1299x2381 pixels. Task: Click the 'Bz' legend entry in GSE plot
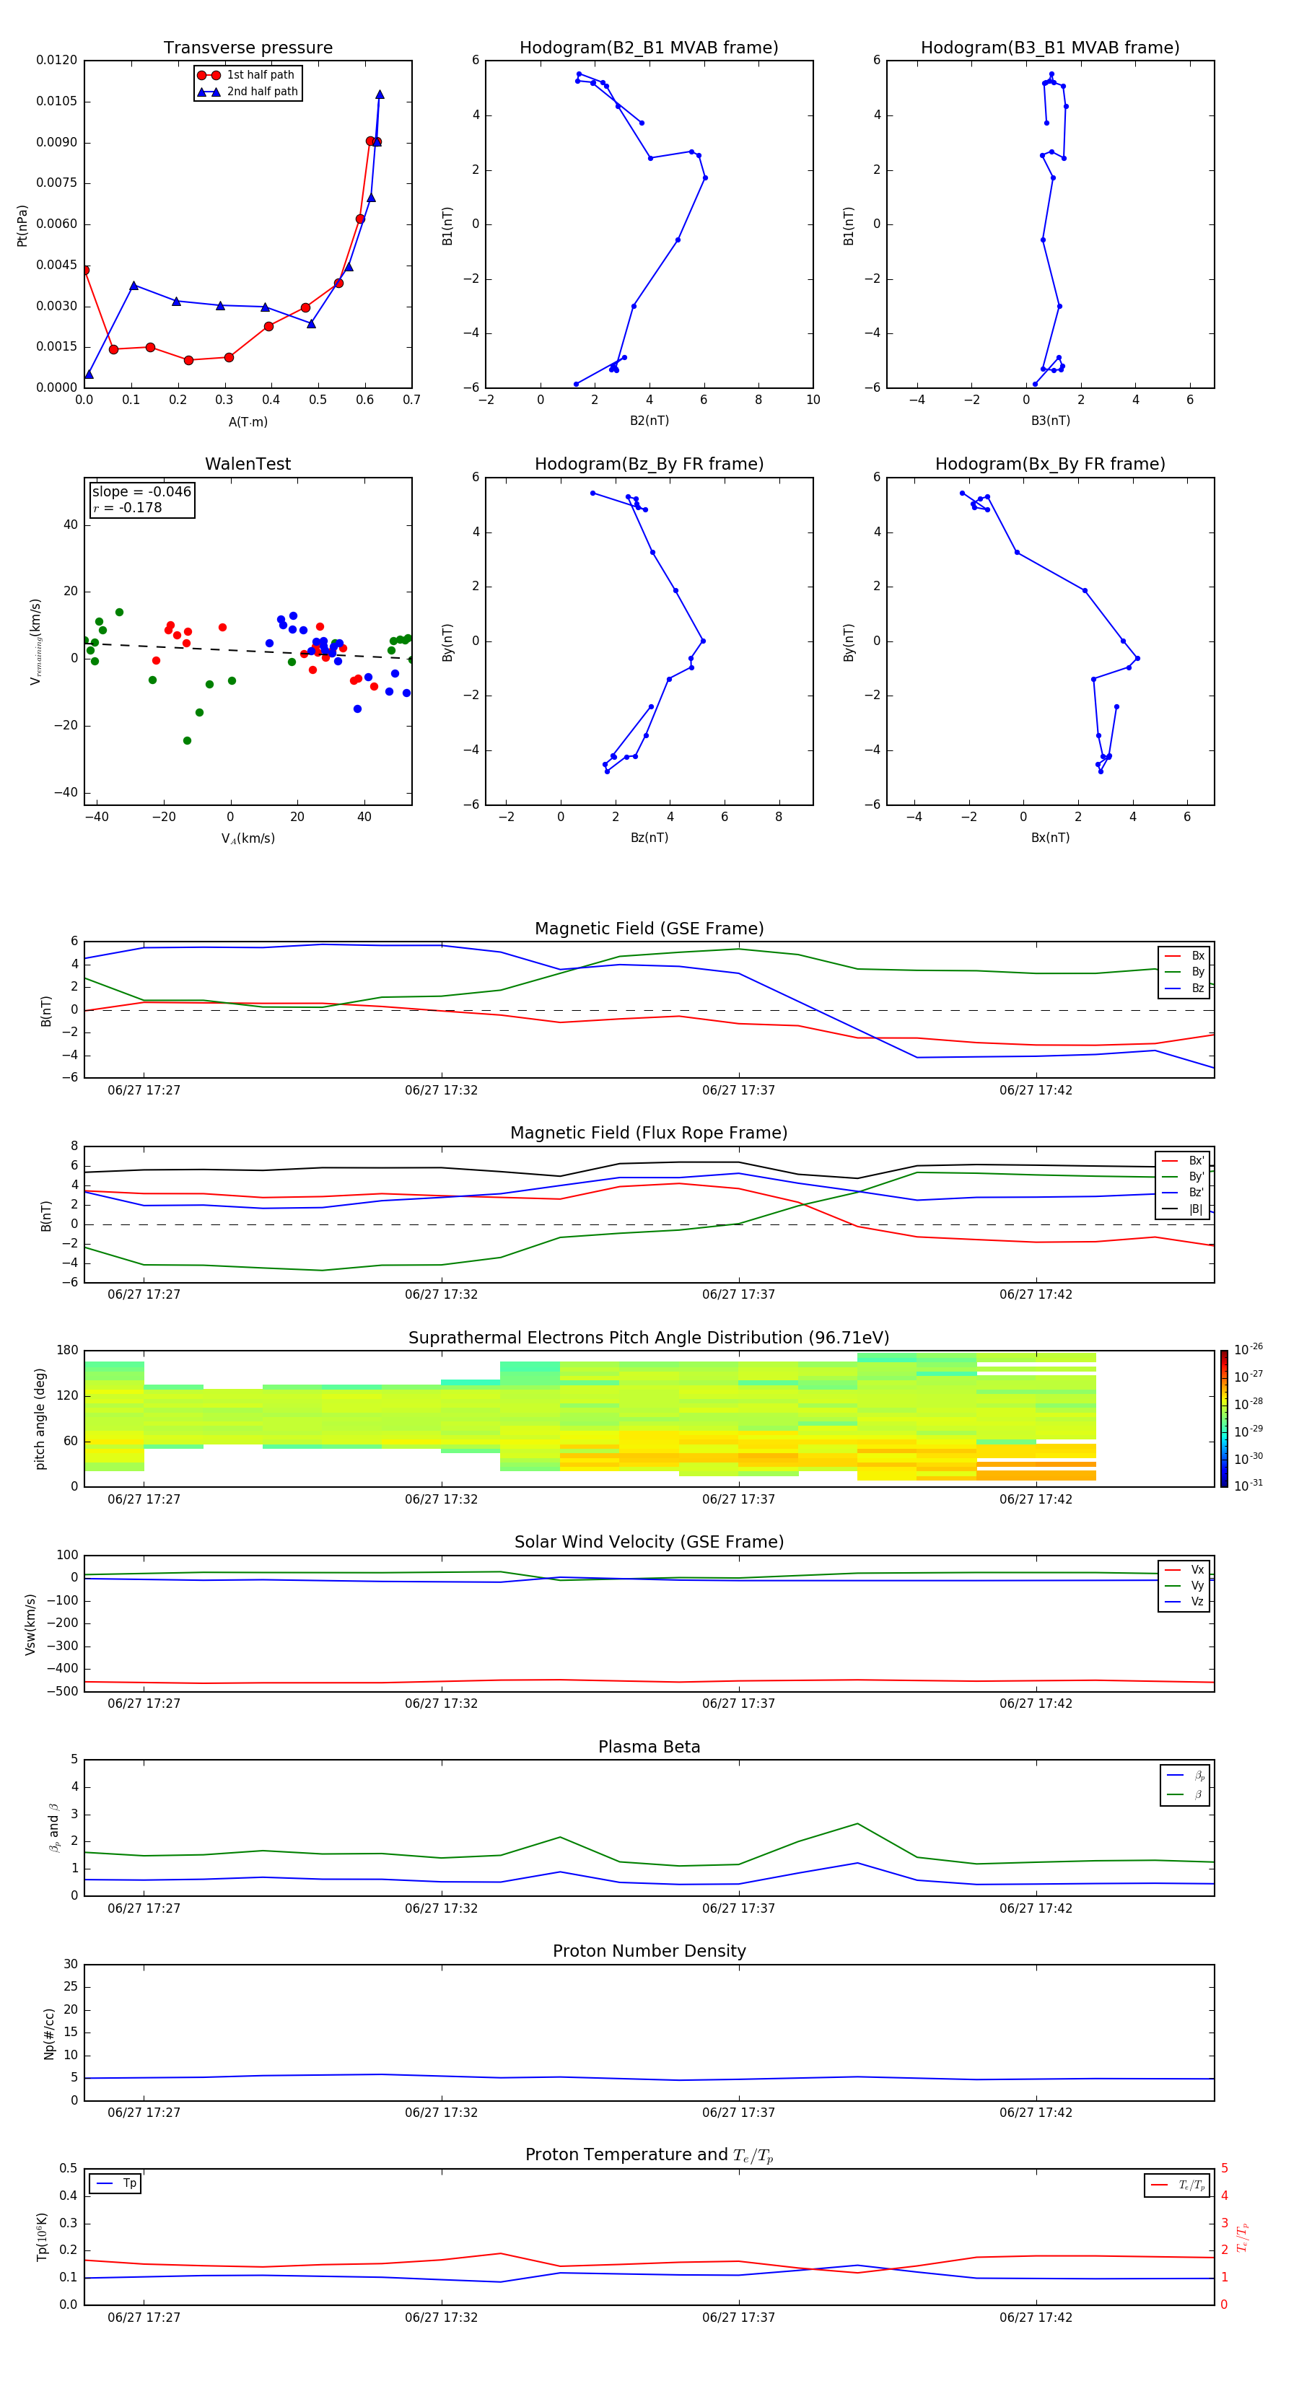pyautogui.click(x=1185, y=988)
